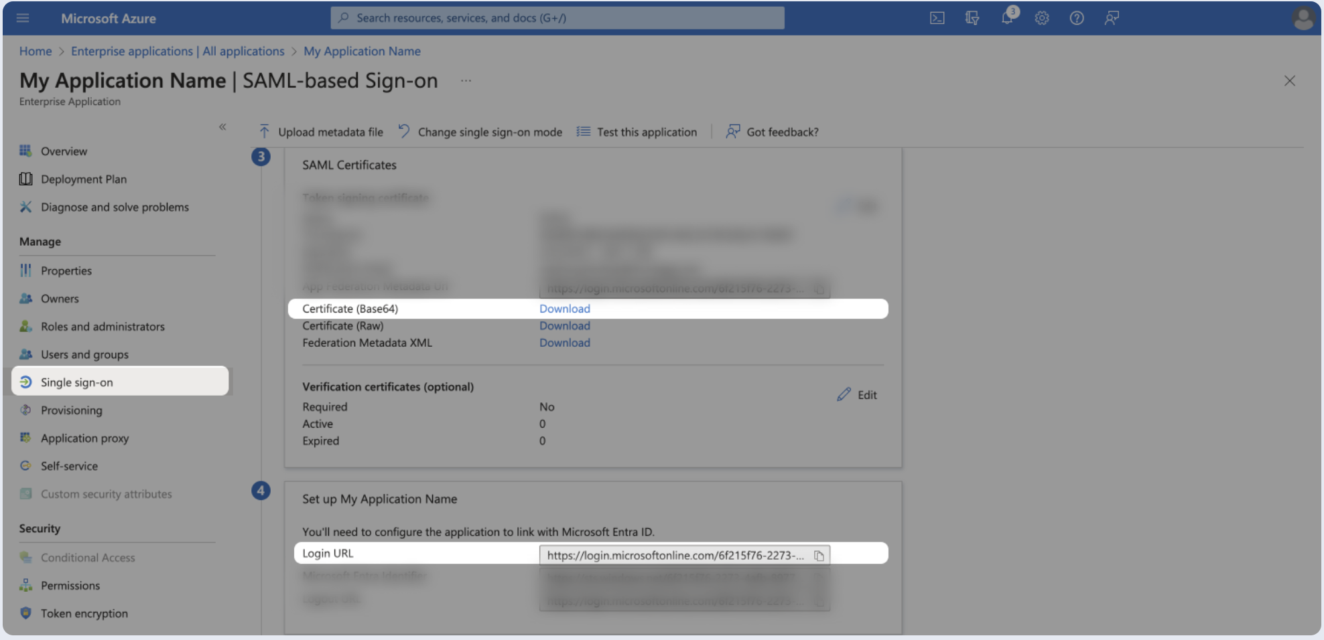This screenshot has width=1324, height=640.
Task: Download the Federation Metadata XML
Action: pyautogui.click(x=564, y=343)
